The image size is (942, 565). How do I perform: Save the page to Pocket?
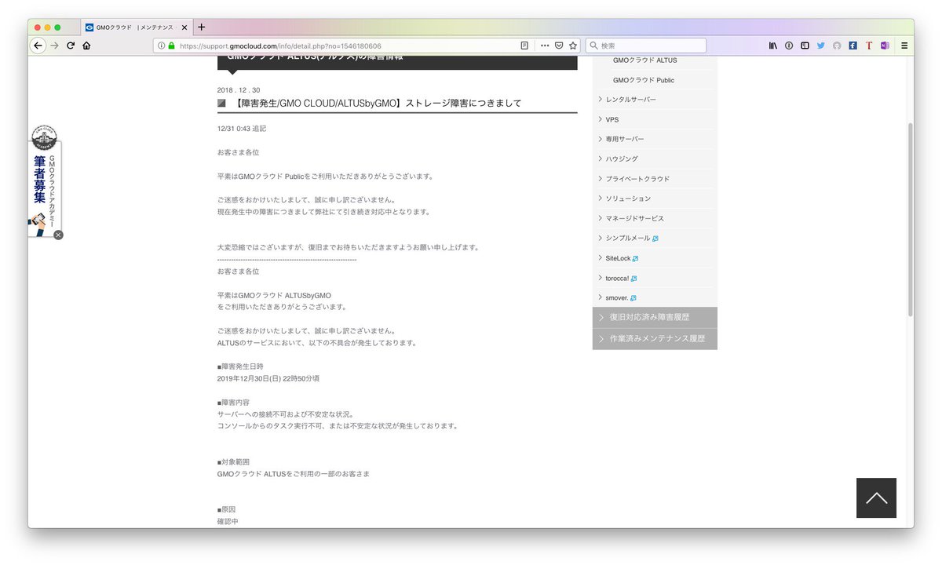[559, 46]
